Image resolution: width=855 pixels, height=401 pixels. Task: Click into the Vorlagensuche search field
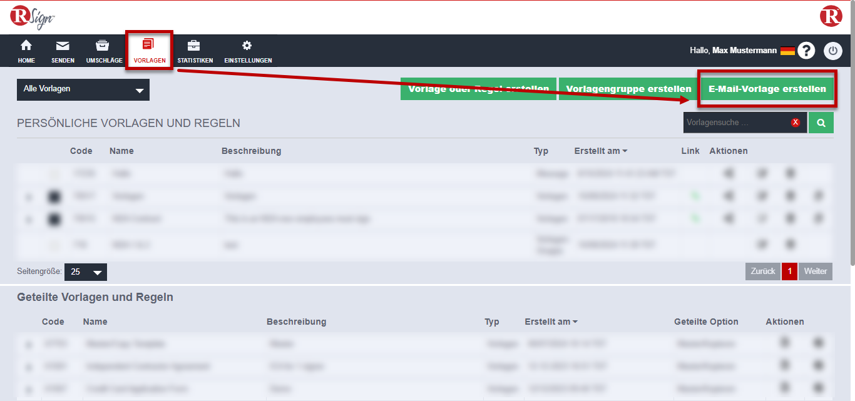[x=736, y=123]
